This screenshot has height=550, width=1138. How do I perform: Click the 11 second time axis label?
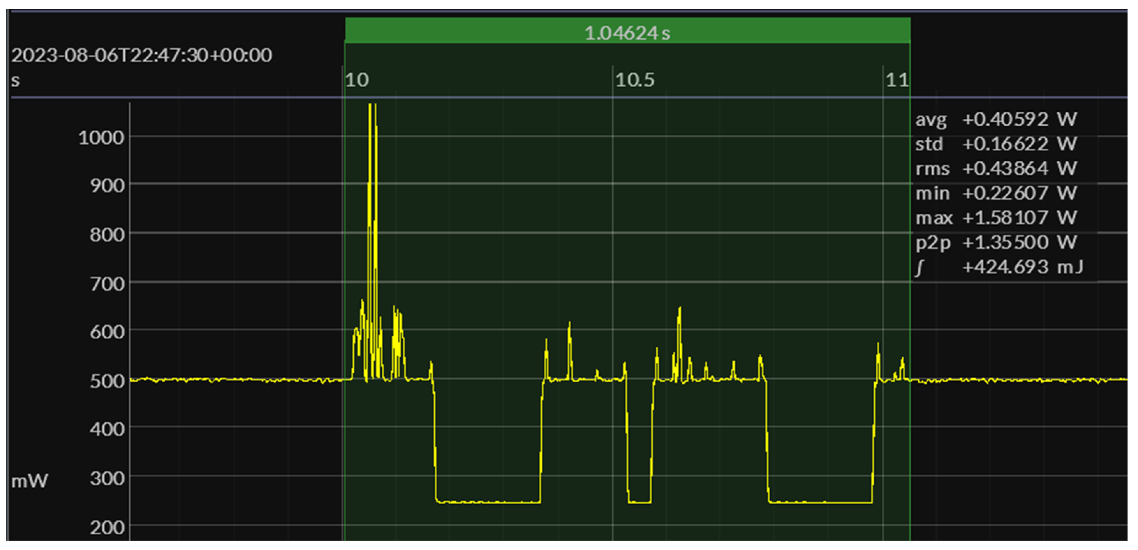[x=897, y=80]
